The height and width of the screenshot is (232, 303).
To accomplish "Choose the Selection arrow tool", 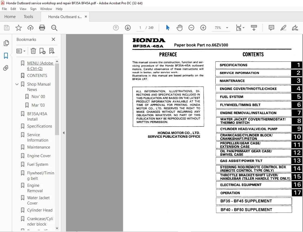I will point(168,28).
